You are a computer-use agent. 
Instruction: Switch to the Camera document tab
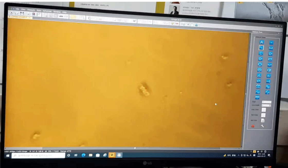[20, 17]
